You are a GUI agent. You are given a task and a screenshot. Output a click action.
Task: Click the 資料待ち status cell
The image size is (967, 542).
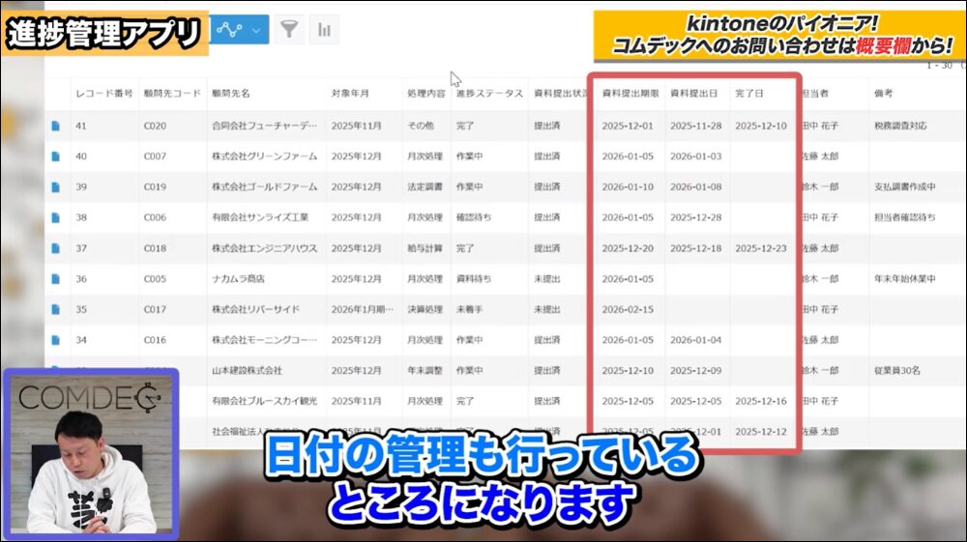(474, 279)
